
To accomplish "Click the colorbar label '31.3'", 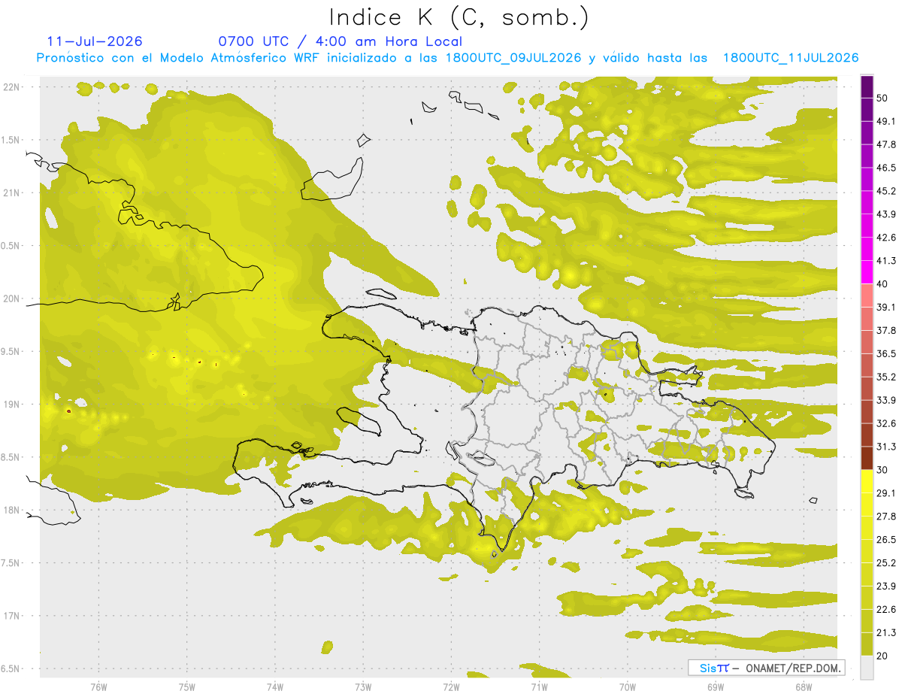I will click(x=886, y=447).
